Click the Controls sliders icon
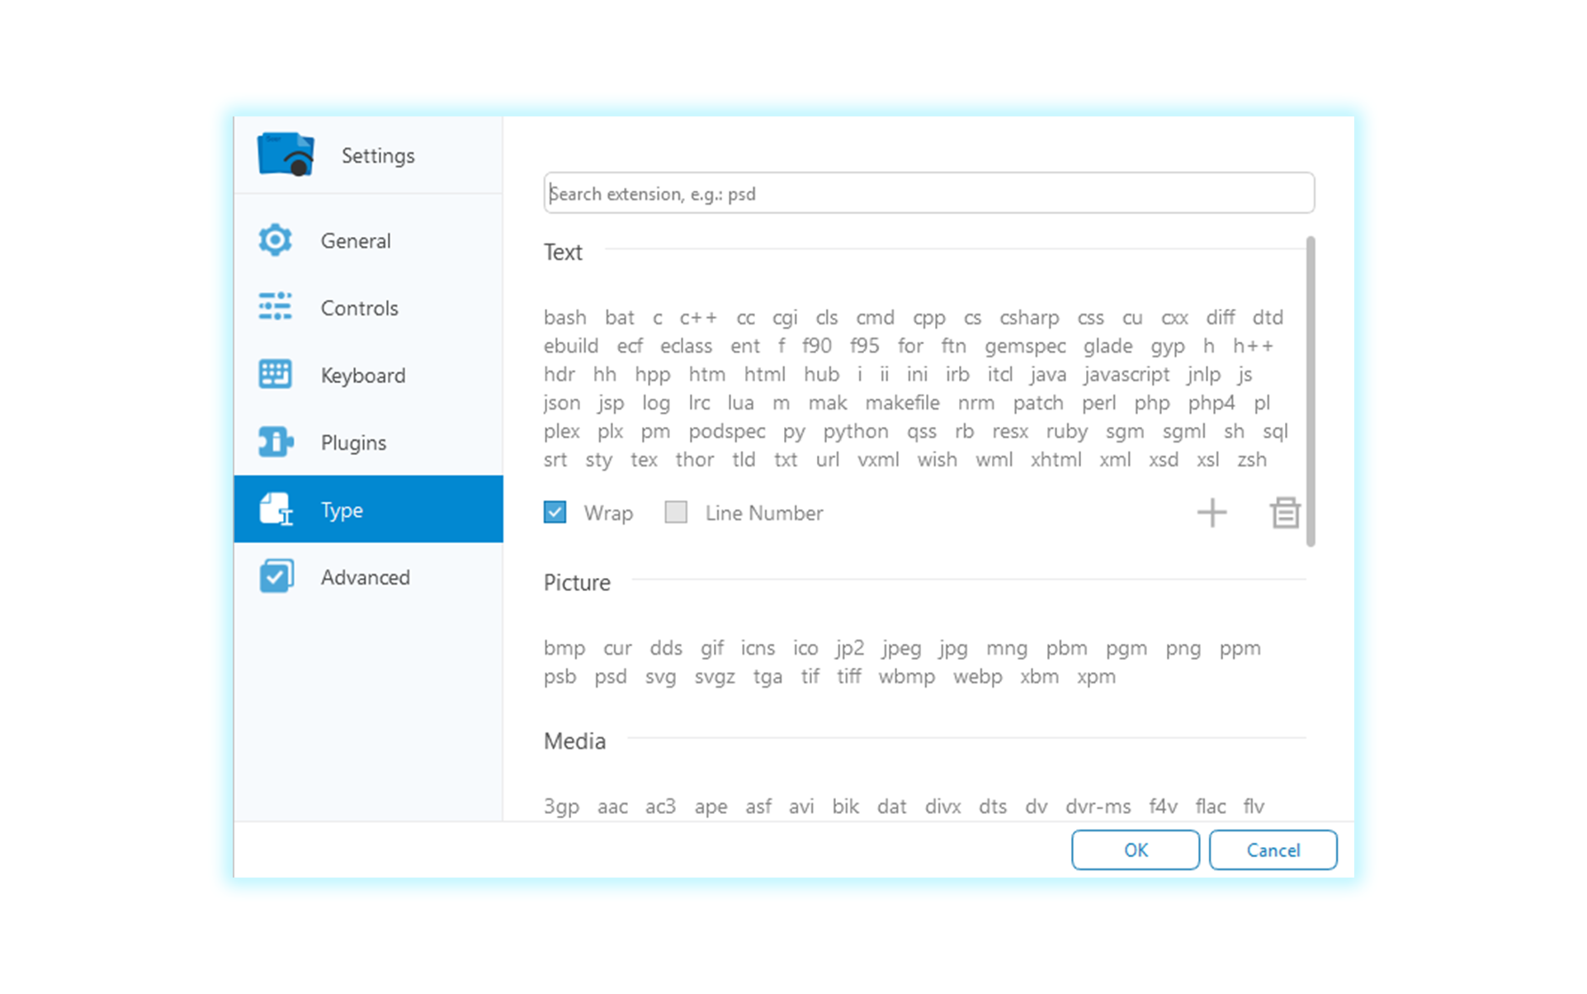 click(x=275, y=307)
